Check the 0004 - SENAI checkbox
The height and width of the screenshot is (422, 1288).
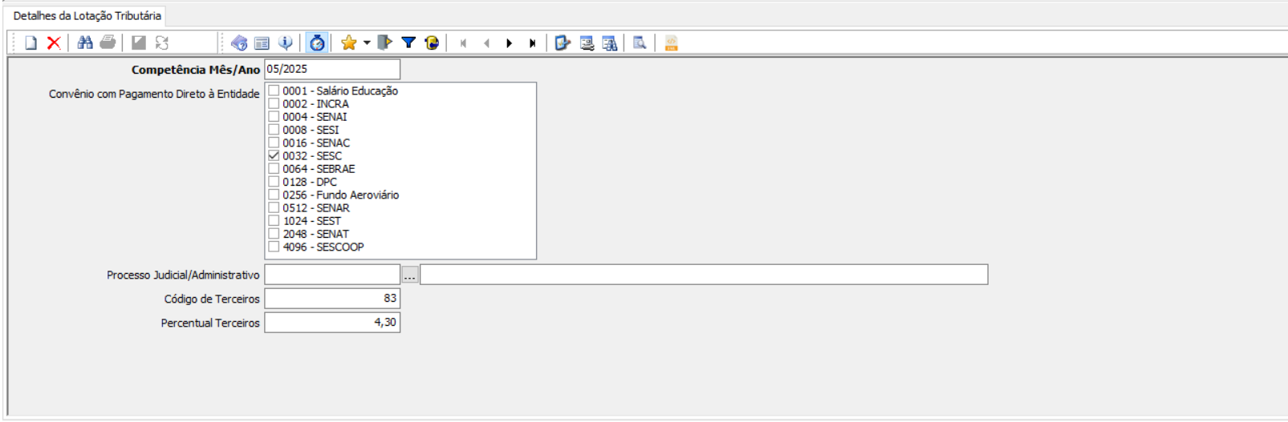pyautogui.click(x=274, y=117)
